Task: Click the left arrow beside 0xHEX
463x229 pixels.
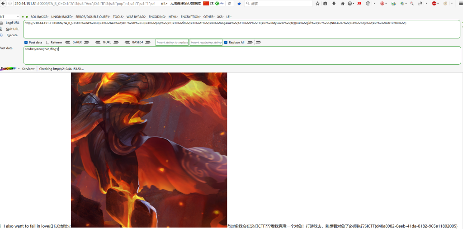Action: [67, 43]
